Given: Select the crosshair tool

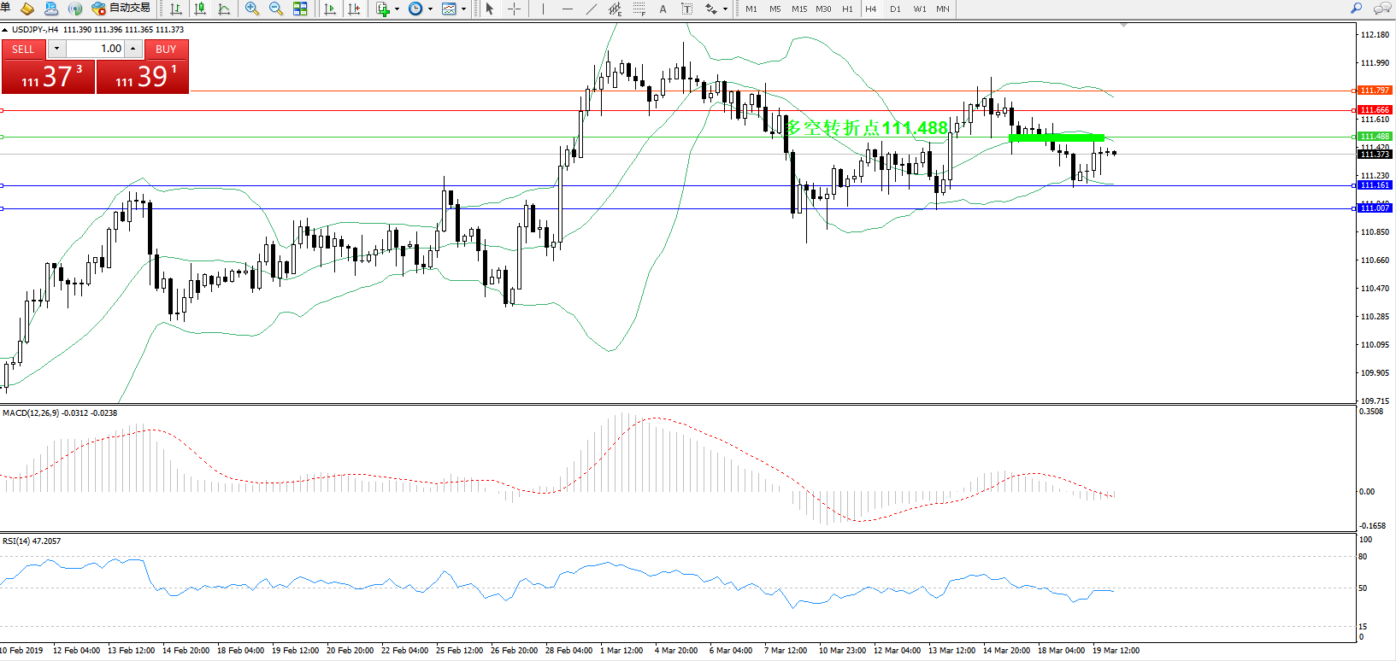Looking at the screenshot, I should 514,9.
